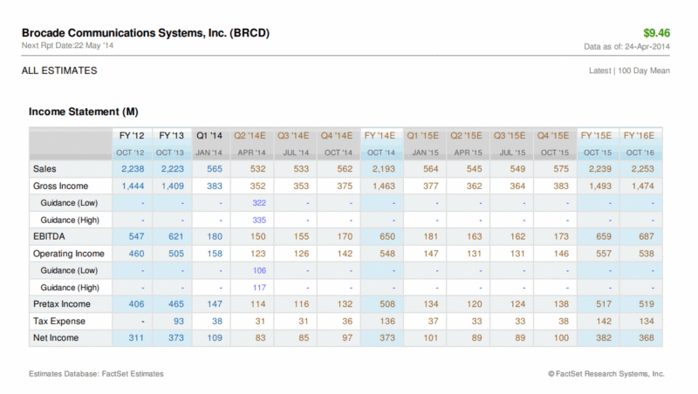Select the Q4 '15E column header
698x394 pixels.
point(553,136)
